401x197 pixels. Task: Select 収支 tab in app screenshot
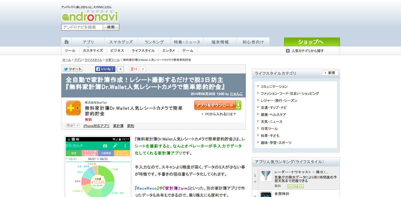tap(74, 153)
